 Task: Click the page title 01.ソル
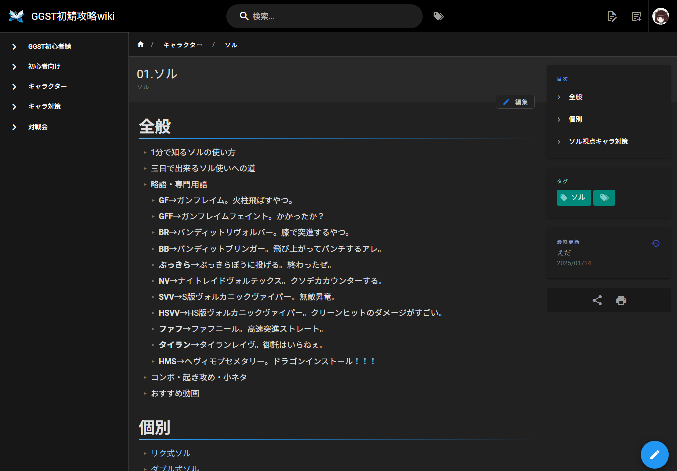pyautogui.click(x=157, y=74)
